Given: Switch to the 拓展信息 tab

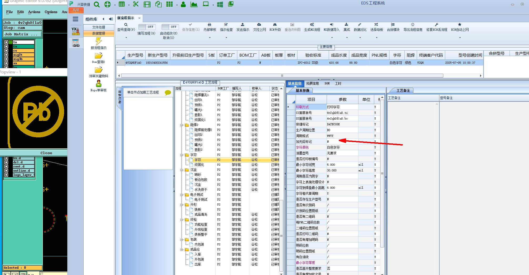Looking at the screenshot, I should click(x=312, y=83).
